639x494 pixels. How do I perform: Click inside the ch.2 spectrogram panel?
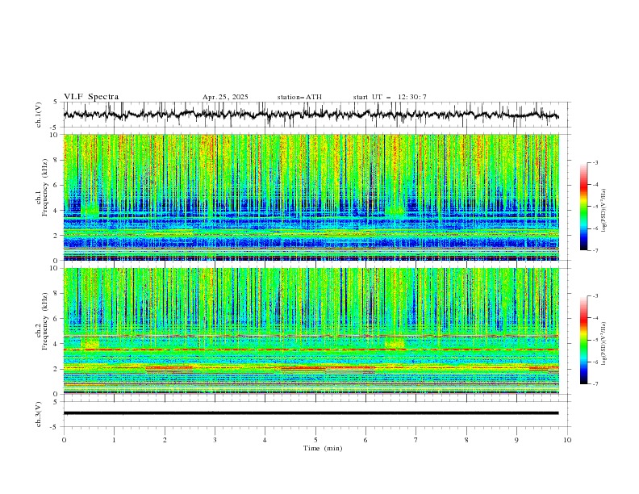point(311,331)
